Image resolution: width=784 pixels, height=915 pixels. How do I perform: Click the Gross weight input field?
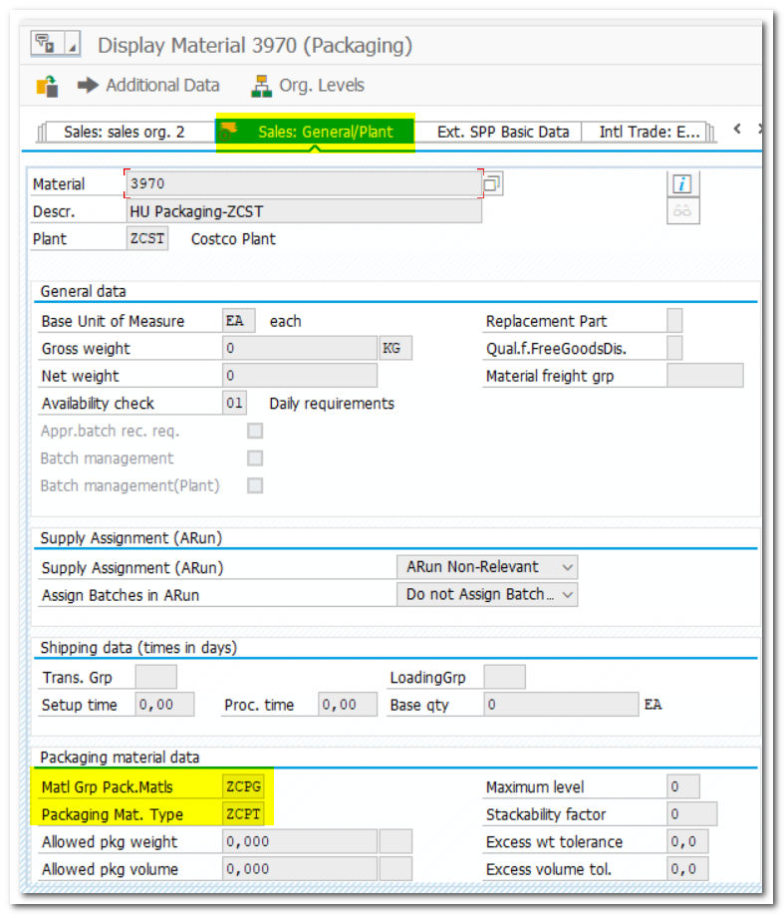pyautogui.click(x=299, y=349)
